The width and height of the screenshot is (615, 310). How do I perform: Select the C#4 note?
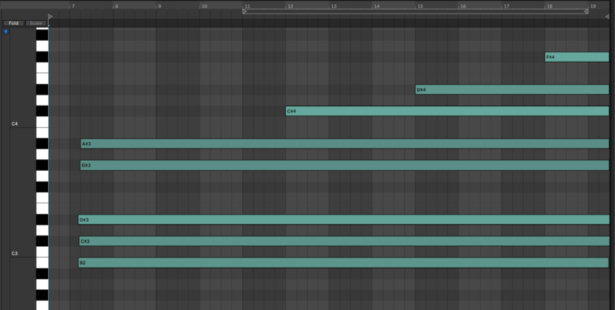[447, 111]
